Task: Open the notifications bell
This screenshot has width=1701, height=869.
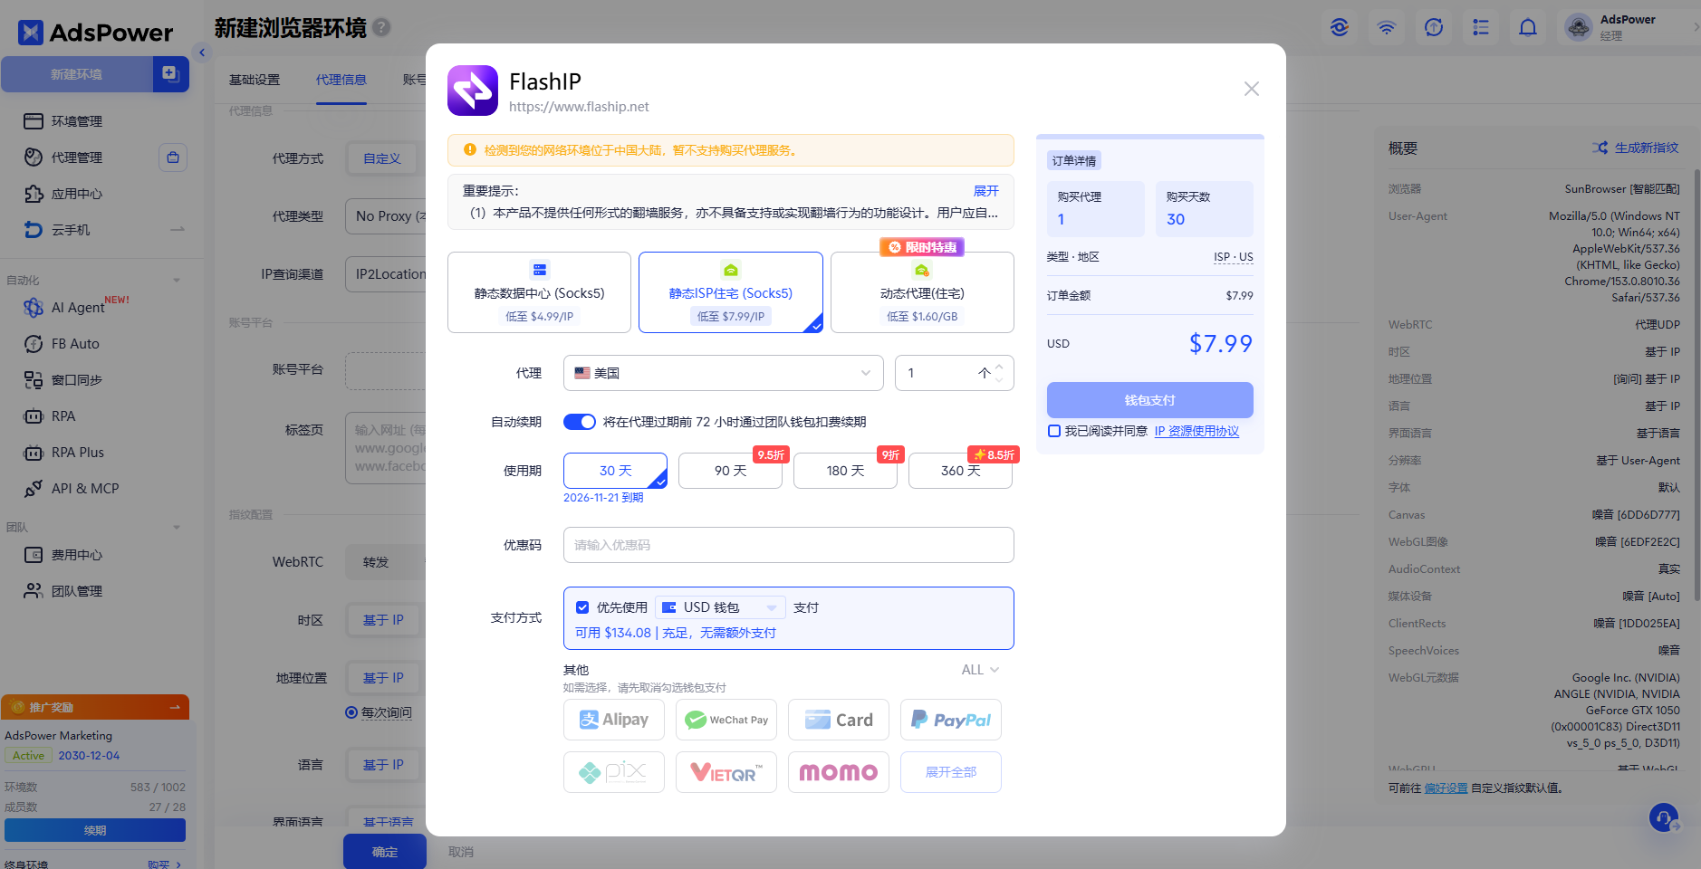Action: tap(1528, 28)
